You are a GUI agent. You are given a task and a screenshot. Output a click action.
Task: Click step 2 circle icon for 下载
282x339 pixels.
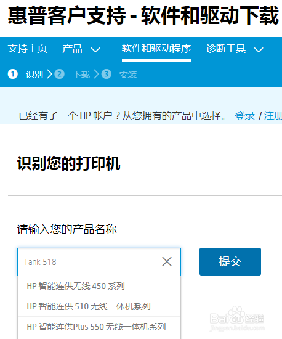coord(59,74)
